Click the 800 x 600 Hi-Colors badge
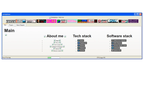 pyautogui.click(x=21, y=21)
